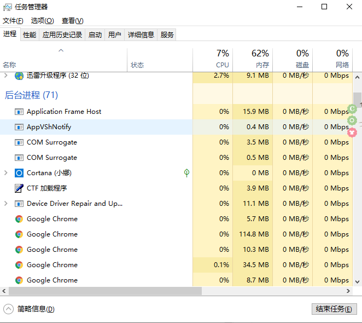
Task: Click the sort arrow above the 名称 column
Action: coord(61,50)
